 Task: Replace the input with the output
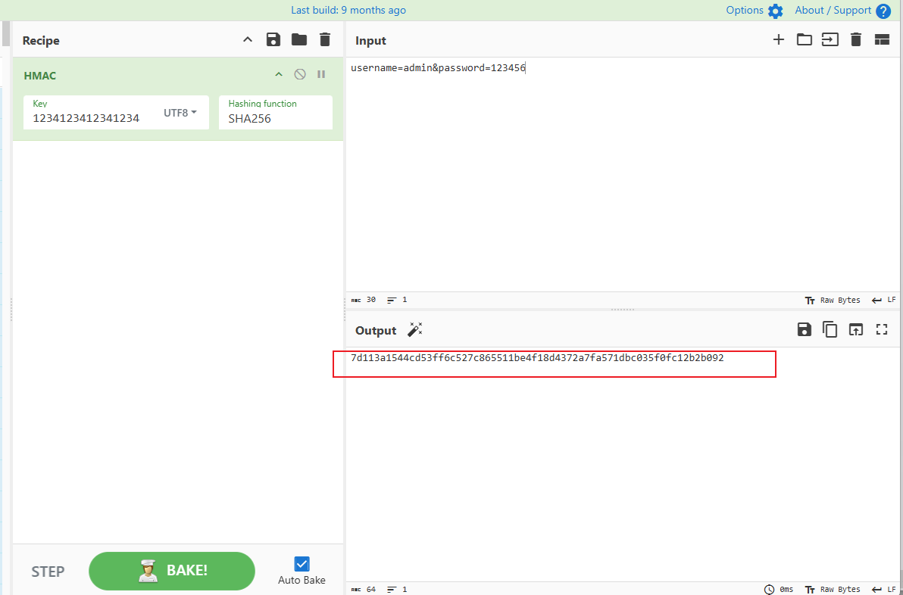pos(856,329)
